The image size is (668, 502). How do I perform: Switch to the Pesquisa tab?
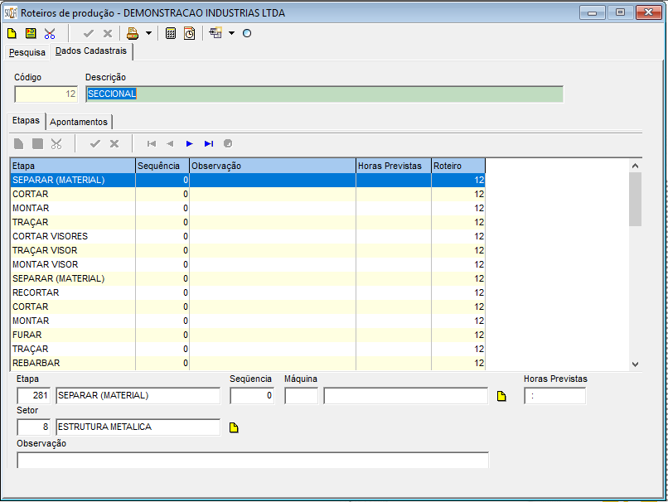tap(27, 52)
